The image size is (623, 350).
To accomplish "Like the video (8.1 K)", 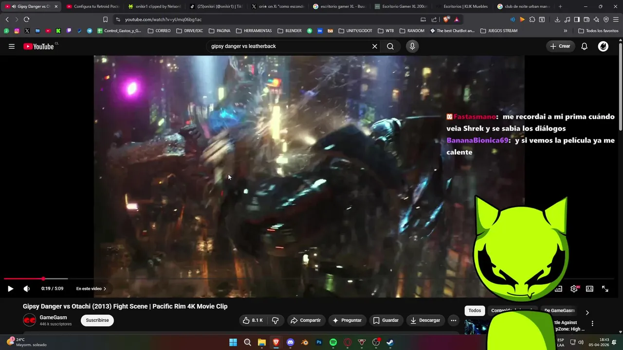I will click(253, 320).
